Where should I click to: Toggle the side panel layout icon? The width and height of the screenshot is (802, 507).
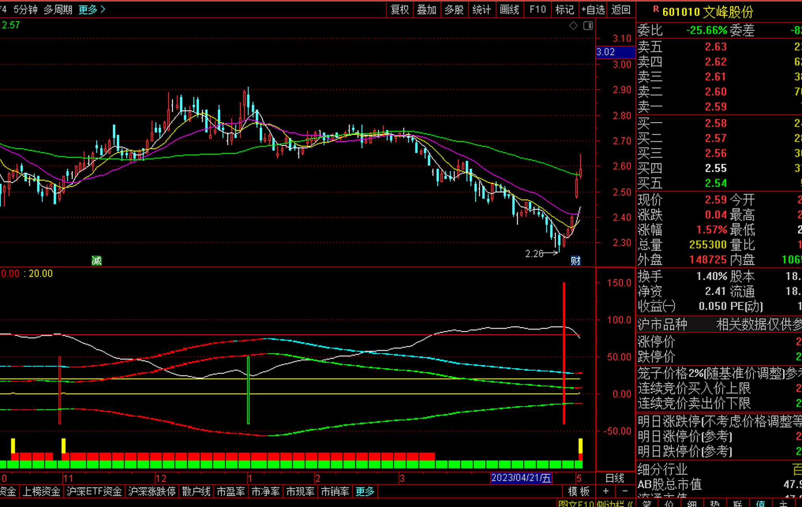(x=588, y=26)
